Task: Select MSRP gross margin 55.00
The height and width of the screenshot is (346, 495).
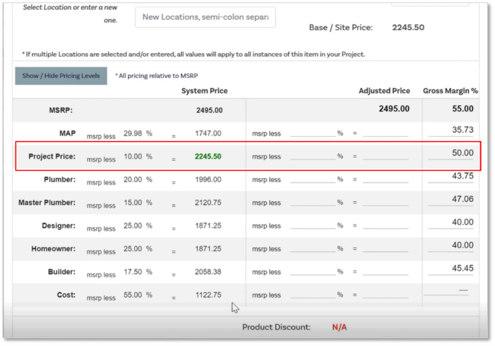Action: (x=463, y=109)
